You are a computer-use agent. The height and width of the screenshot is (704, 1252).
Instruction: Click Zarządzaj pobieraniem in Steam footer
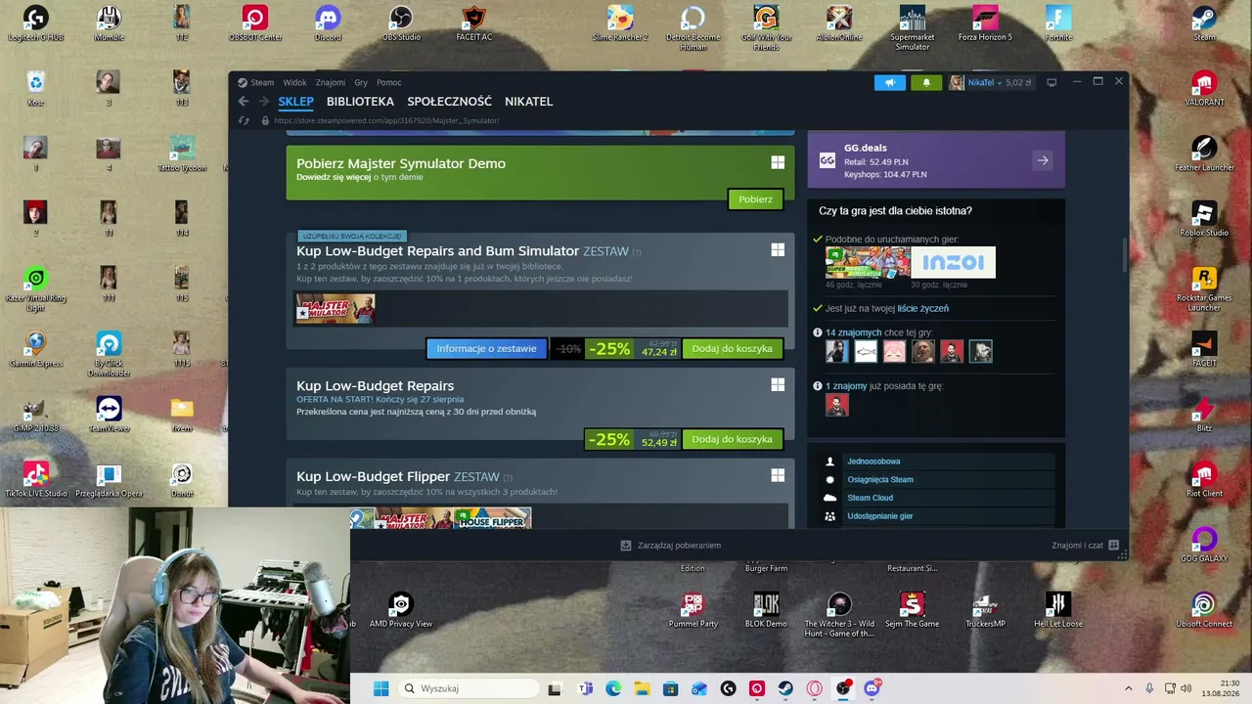coord(671,546)
